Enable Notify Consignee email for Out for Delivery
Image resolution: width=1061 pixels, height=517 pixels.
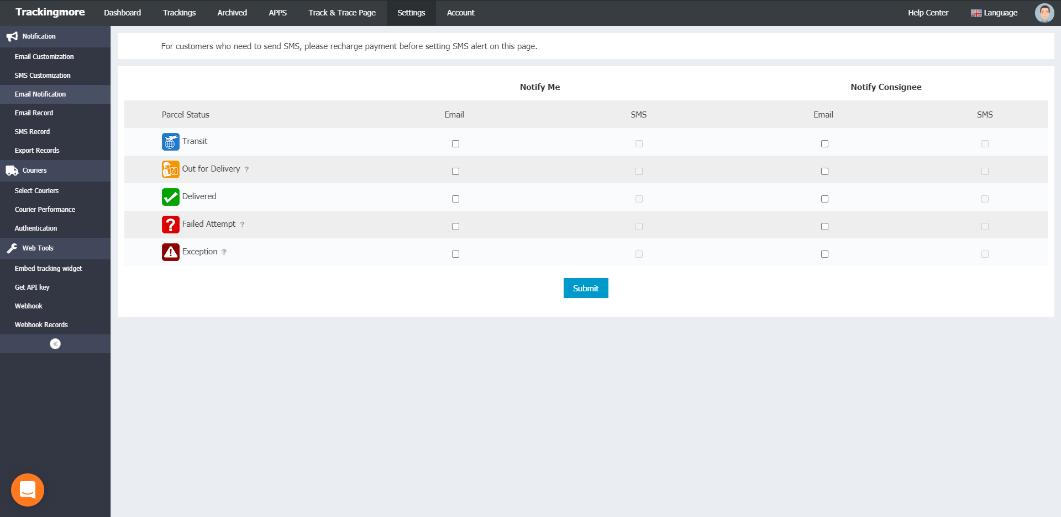point(824,171)
